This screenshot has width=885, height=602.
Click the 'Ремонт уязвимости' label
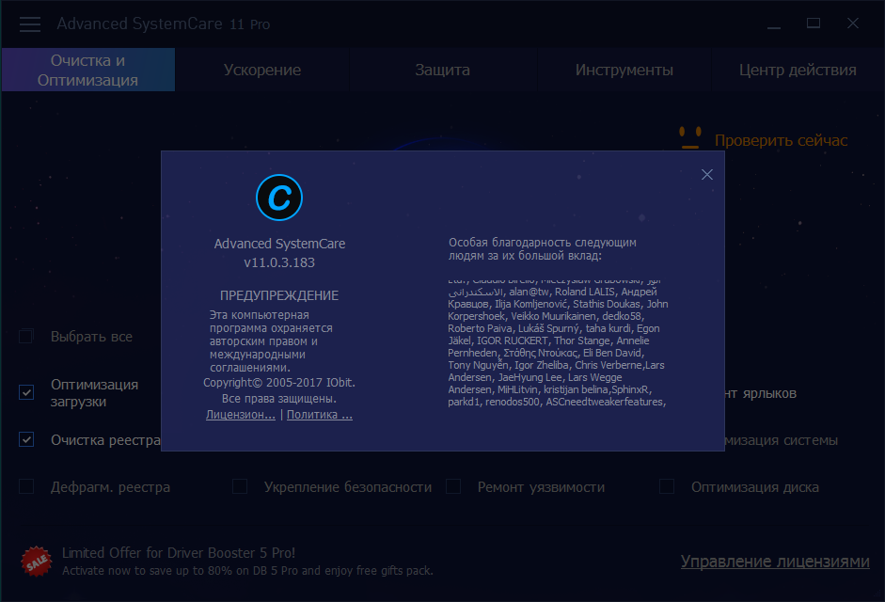pyautogui.click(x=542, y=487)
